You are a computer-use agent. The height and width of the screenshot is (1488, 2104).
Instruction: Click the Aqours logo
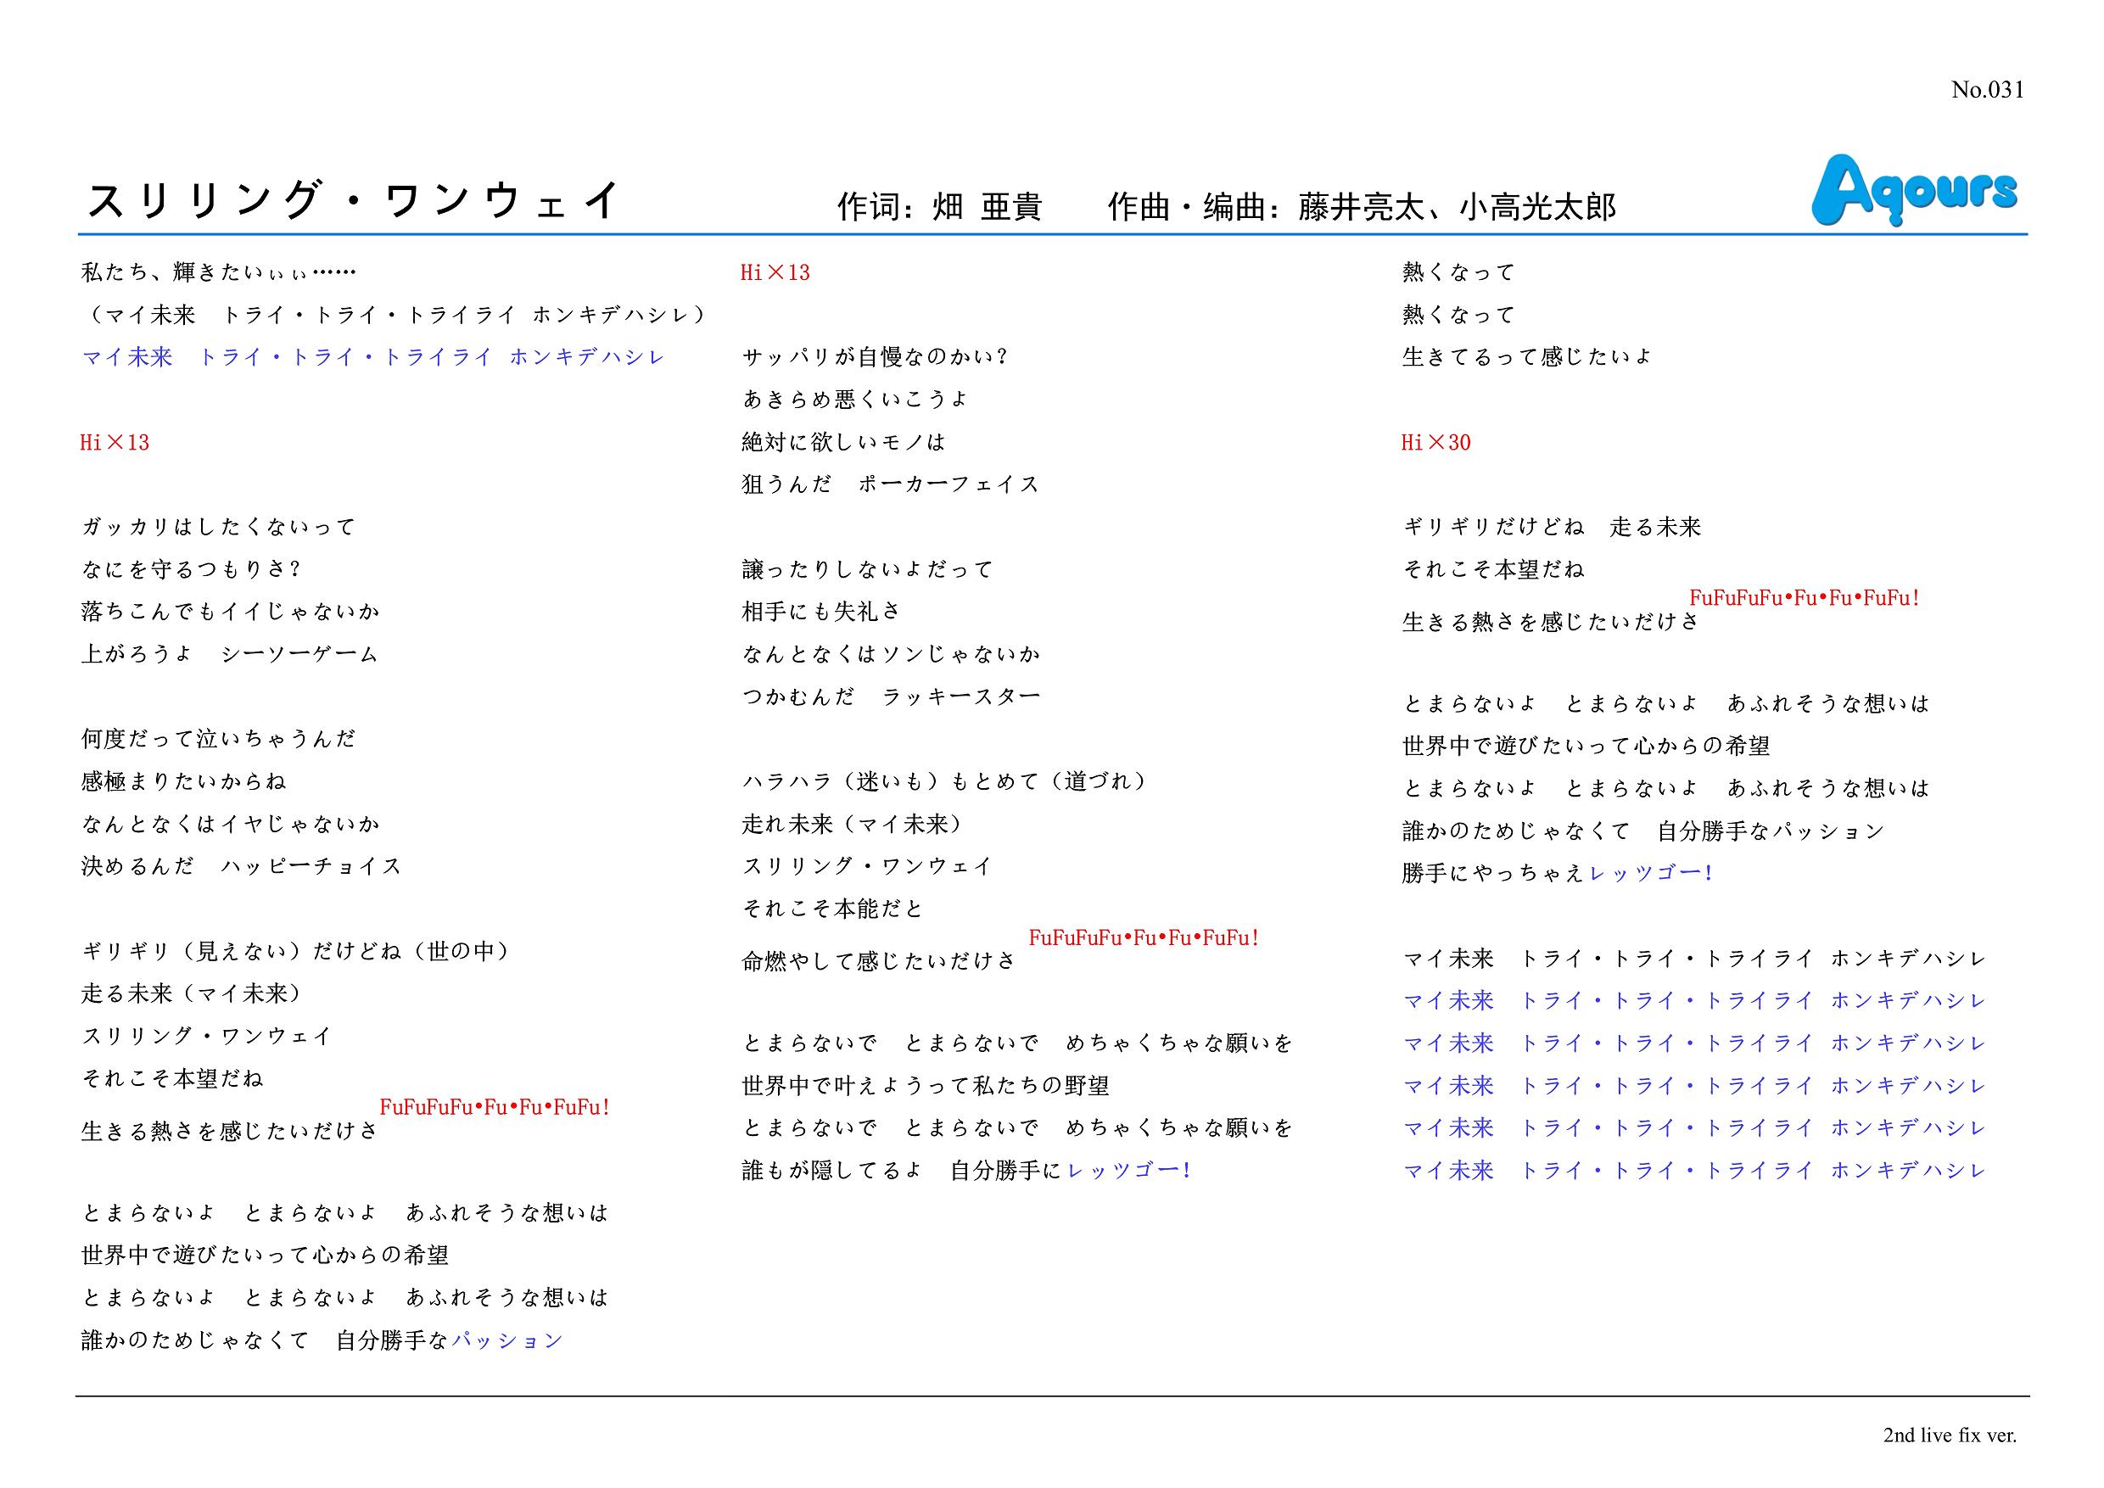pyautogui.click(x=1913, y=190)
